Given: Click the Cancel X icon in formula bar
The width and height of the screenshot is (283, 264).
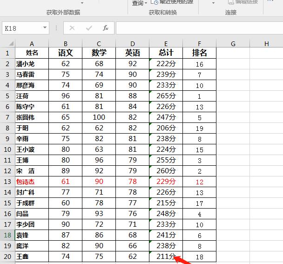Looking at the screenshot, I should [x=72, y=28].
